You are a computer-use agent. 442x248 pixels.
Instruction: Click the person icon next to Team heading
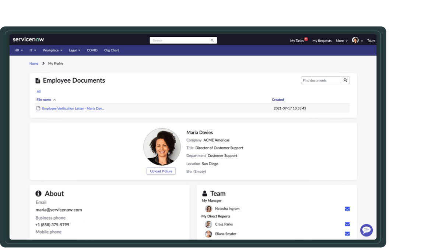point(205,193)
